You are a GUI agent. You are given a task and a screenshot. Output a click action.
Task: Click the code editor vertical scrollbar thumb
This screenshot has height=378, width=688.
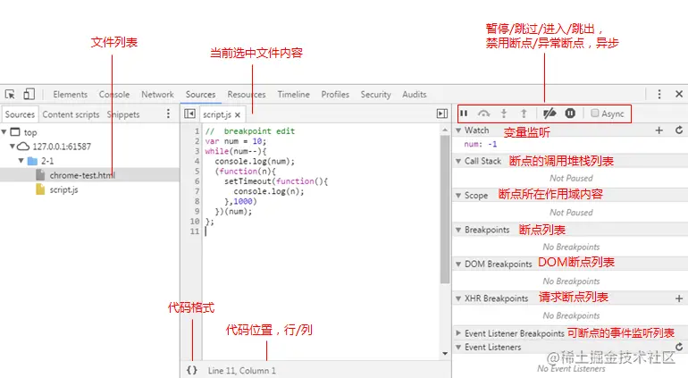pyautogui.click(x=445, y=209)
